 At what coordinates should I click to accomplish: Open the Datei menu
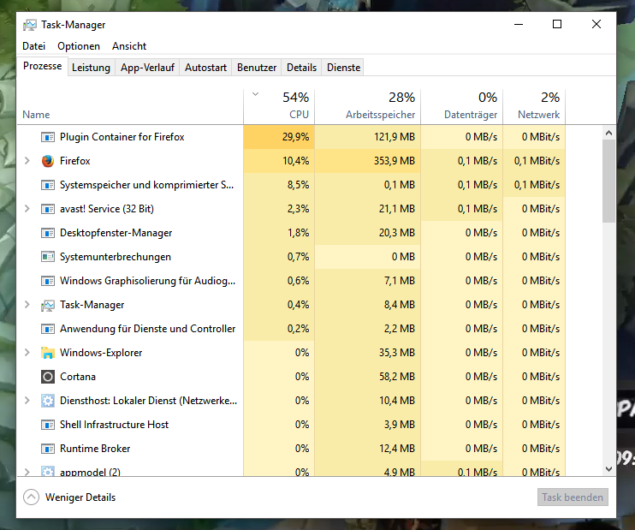click(33, 46)
